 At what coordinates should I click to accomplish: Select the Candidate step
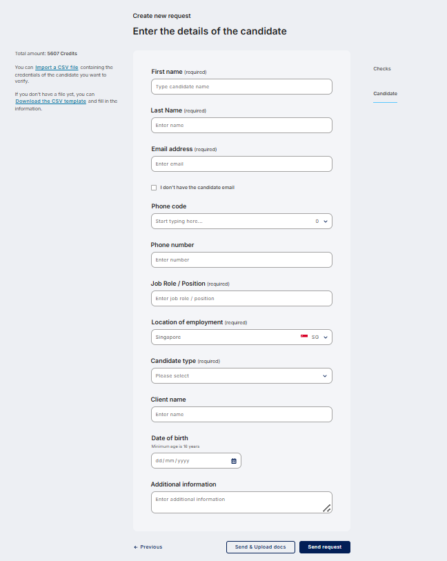385,94
